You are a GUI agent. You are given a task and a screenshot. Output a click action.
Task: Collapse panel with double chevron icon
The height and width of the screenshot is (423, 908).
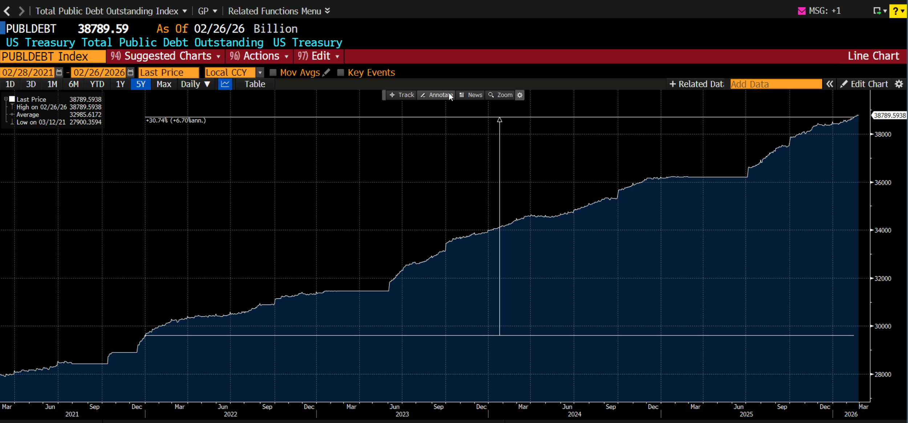[x=830, y=84]
